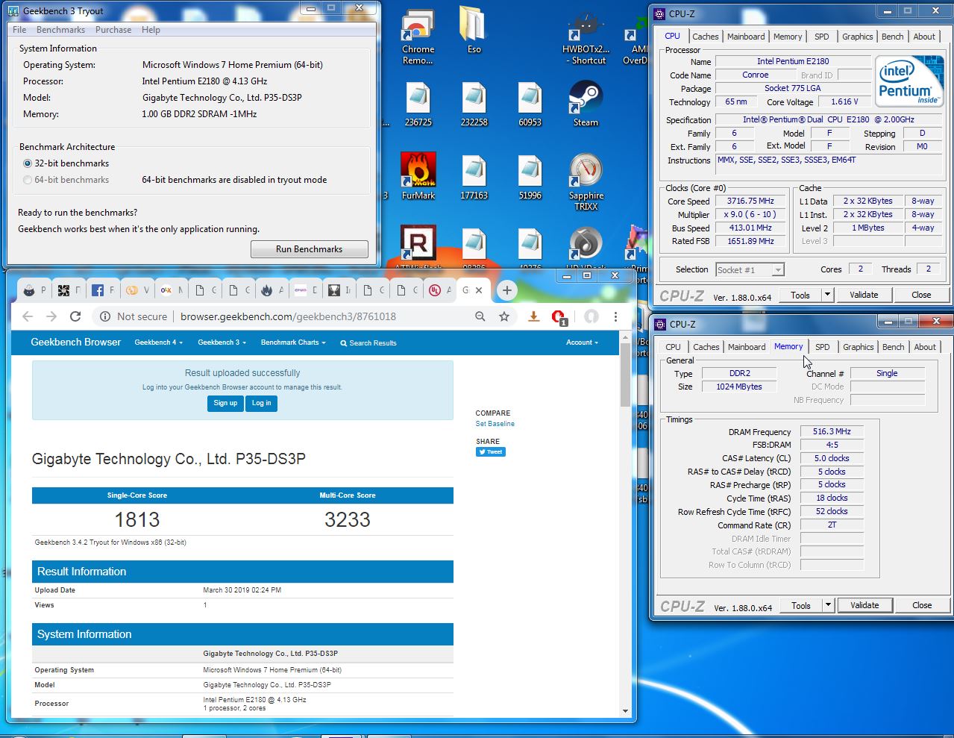This screenshot has height=738, width=954.
Task: Open the 60953 text file
Action: [530, 104]
